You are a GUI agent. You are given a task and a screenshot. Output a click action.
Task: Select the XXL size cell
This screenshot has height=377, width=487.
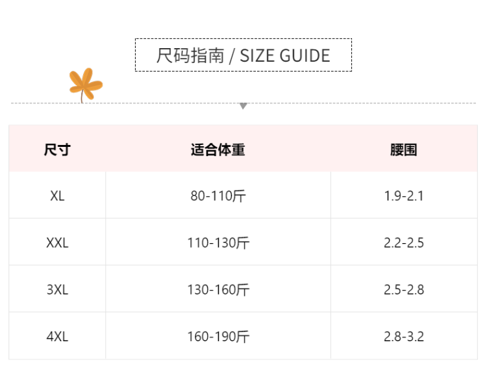pos(57,243)
